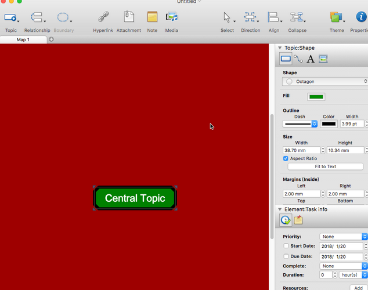
Task: Switch to the Map 1 tab
Action: tap(23, 39)
